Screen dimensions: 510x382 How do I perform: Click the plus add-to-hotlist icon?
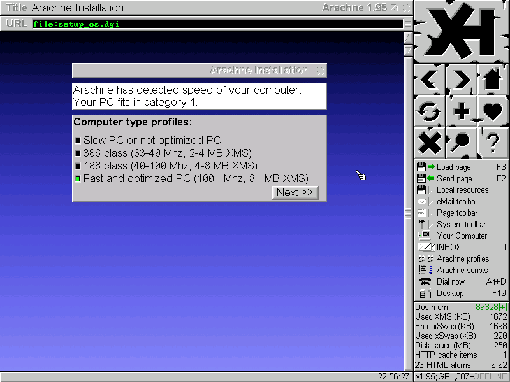[461, 111]
